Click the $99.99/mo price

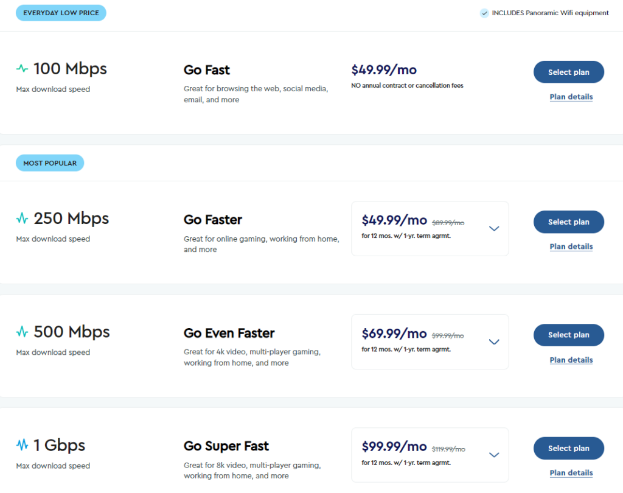(x=394, y=446)
